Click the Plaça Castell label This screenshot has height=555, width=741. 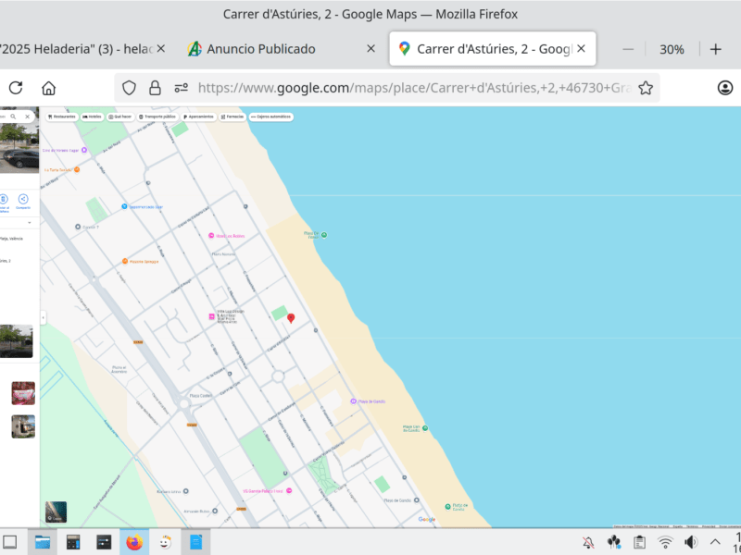pyautogui.click(x=200, y=396)
